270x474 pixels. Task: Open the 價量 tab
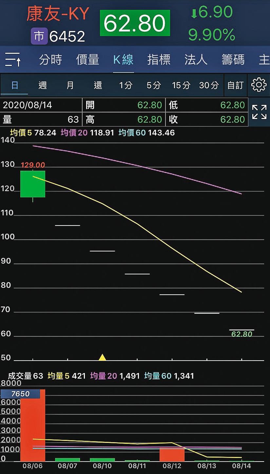87,60
